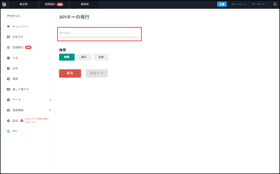
Task: Open お知らせ notifications via speech bubble icon
Action: pyautogui.click(x=8, y=37)
